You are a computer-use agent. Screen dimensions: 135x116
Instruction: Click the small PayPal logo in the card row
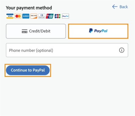coord(65,16)
